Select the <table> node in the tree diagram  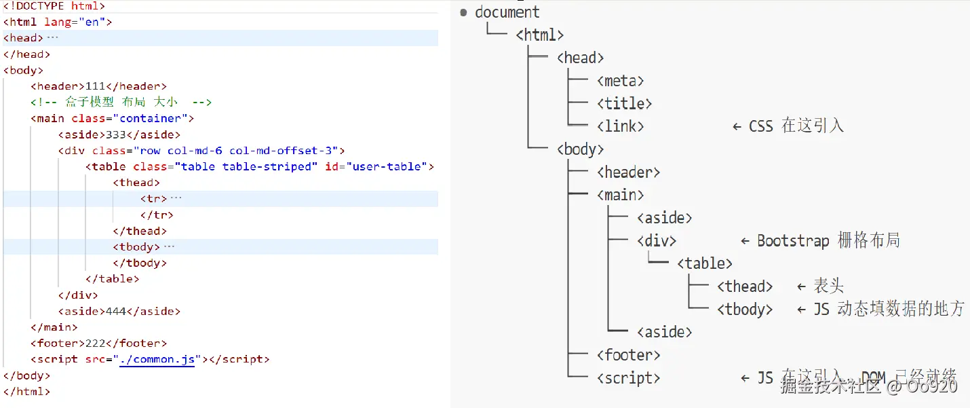pos(705,263)
